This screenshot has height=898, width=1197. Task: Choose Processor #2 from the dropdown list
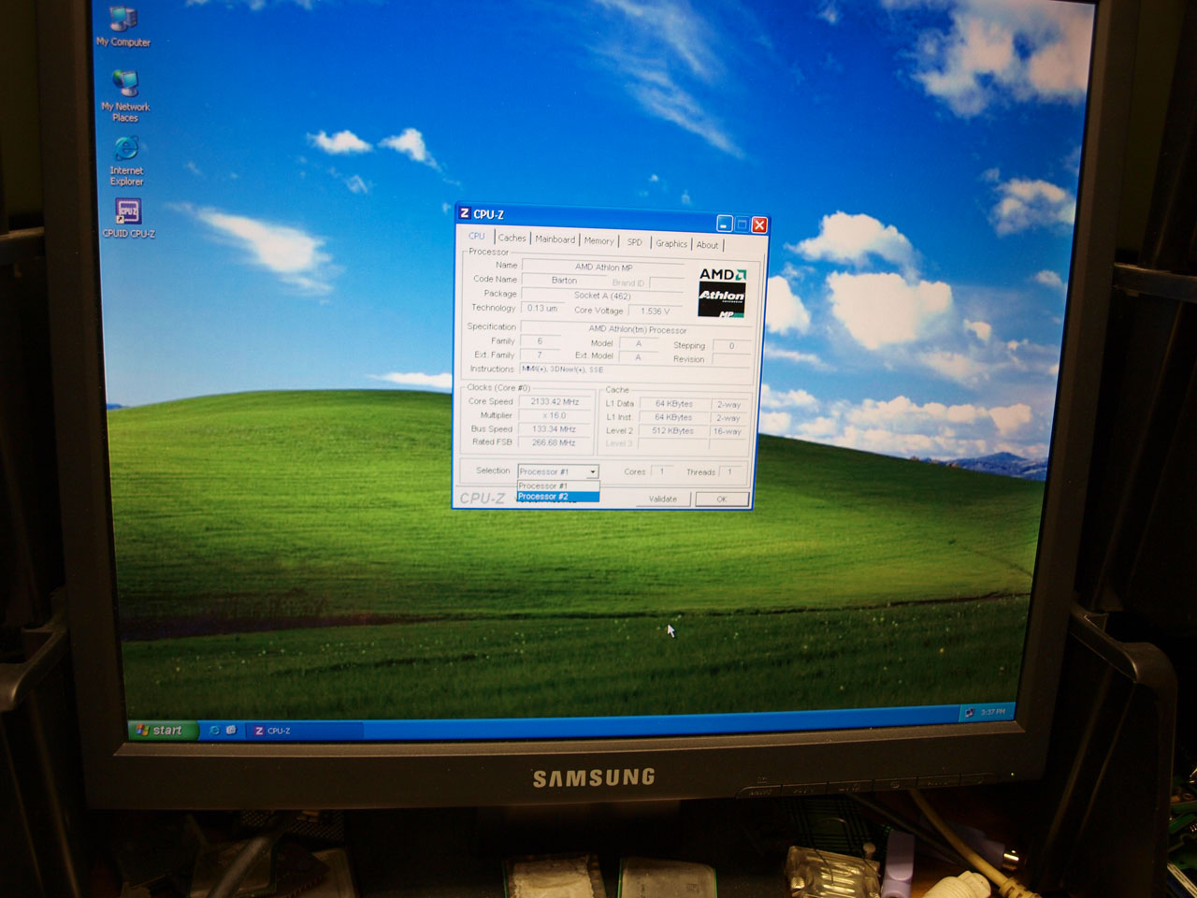(x=557, y=497)
